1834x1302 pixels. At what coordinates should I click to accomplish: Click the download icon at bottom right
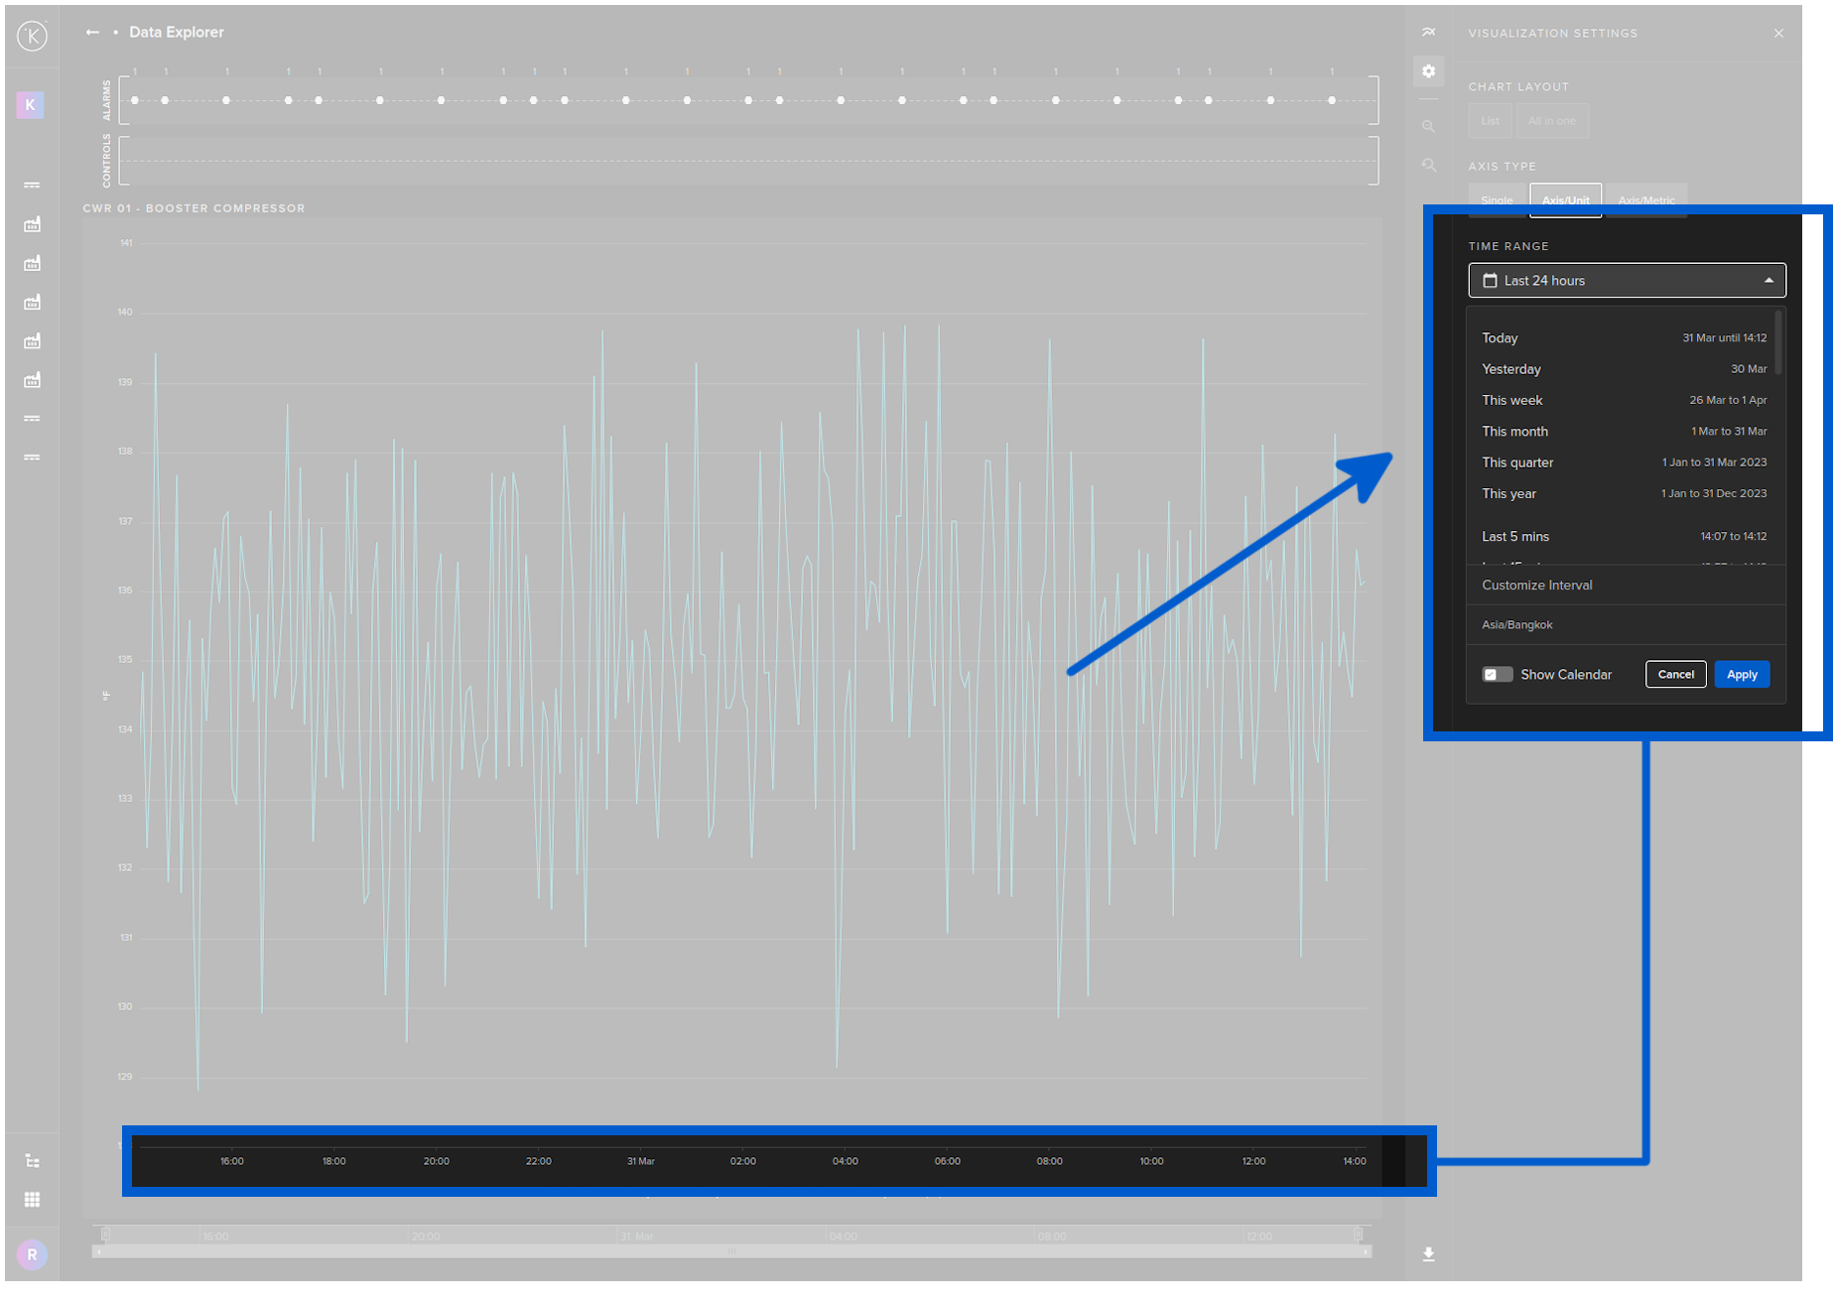point(1428,1254)
